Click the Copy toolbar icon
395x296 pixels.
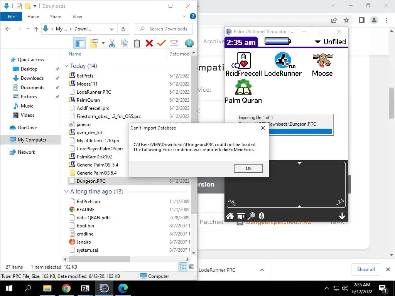[125, 43]
